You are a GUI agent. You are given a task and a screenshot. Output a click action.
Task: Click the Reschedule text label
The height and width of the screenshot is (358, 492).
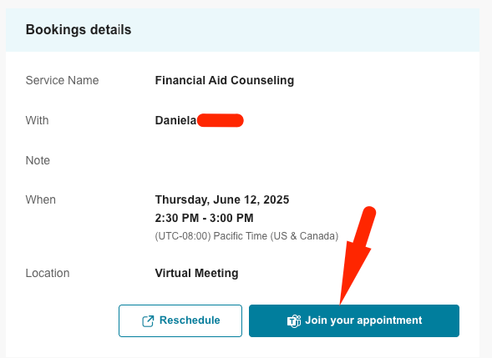click(x=190, y=320)
